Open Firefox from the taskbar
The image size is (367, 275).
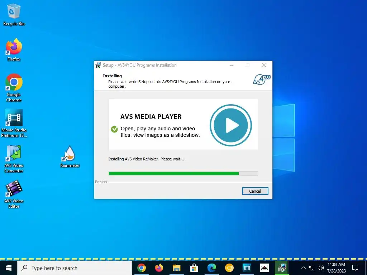pyautogui.click(x=159, y=268)
